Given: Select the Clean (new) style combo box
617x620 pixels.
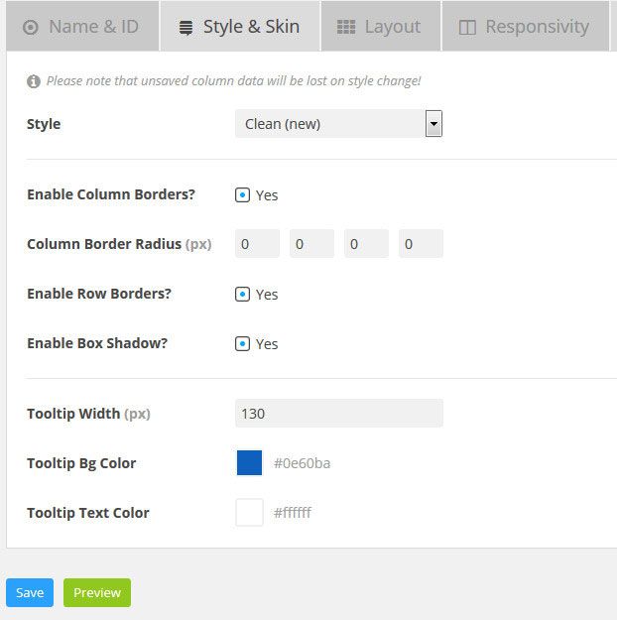Looking at the screenshot, I should (x=329, y=124).
